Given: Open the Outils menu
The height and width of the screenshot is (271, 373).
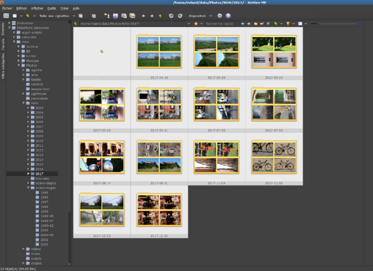Looking at the screenshot, I should click(52, 8).
